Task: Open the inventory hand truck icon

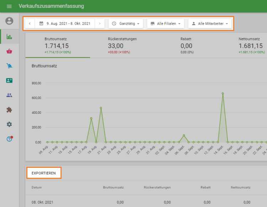Action: coord(9,66)
